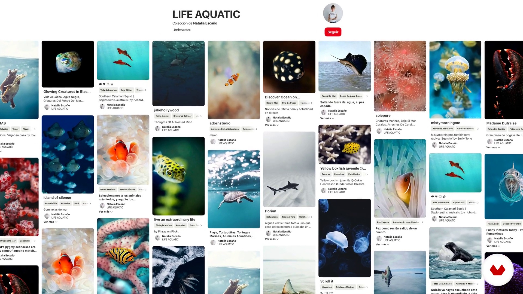Image resolution: width=523 pixels, height=294 pixels.
Task: Show more tags next to Peces De Agua Dulce
Action: tap(367, 96)
